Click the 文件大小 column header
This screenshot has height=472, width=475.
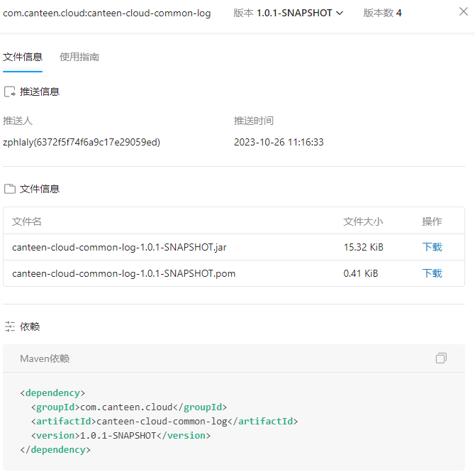pos(363,221)
